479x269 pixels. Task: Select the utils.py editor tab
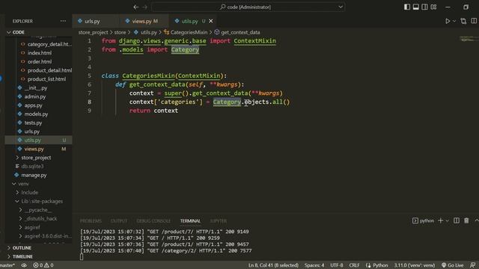pyautogui.click(x=189, y=21)
